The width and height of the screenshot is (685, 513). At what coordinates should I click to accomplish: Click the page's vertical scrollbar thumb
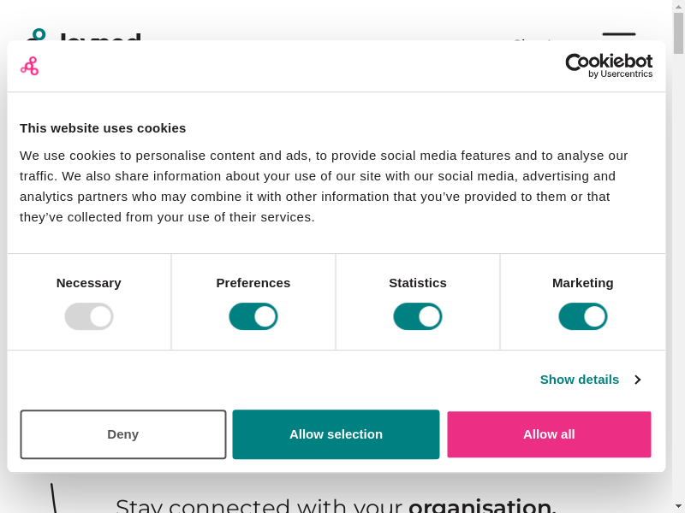(x=678, y=34)
